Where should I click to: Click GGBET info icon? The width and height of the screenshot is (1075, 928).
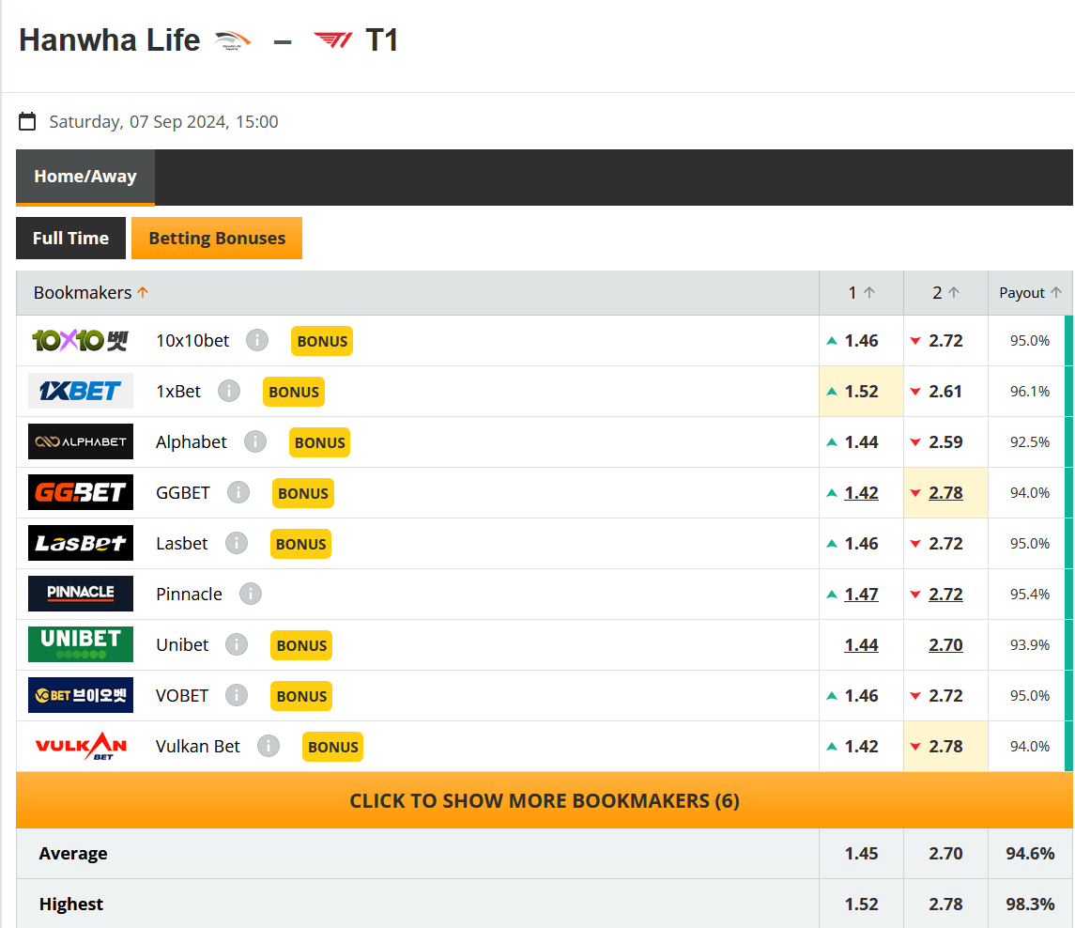[238, 492]
